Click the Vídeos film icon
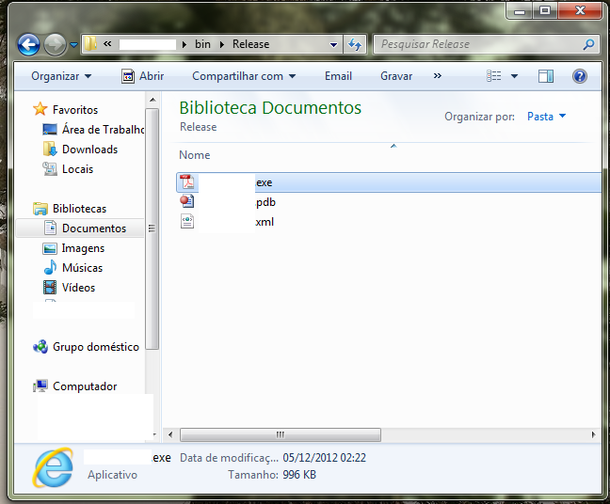This screenshot has width=610, height=504. [50, 287]
